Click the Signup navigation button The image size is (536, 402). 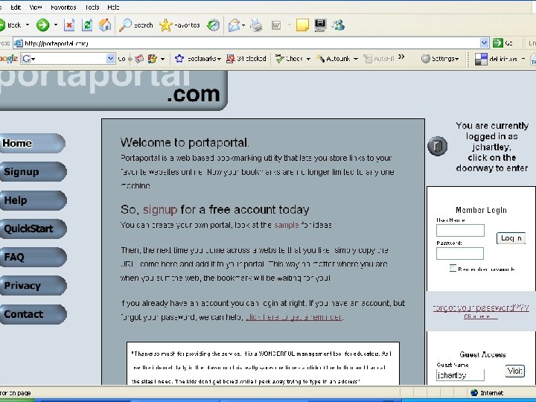pyautogui.click(x=33, y=172)
